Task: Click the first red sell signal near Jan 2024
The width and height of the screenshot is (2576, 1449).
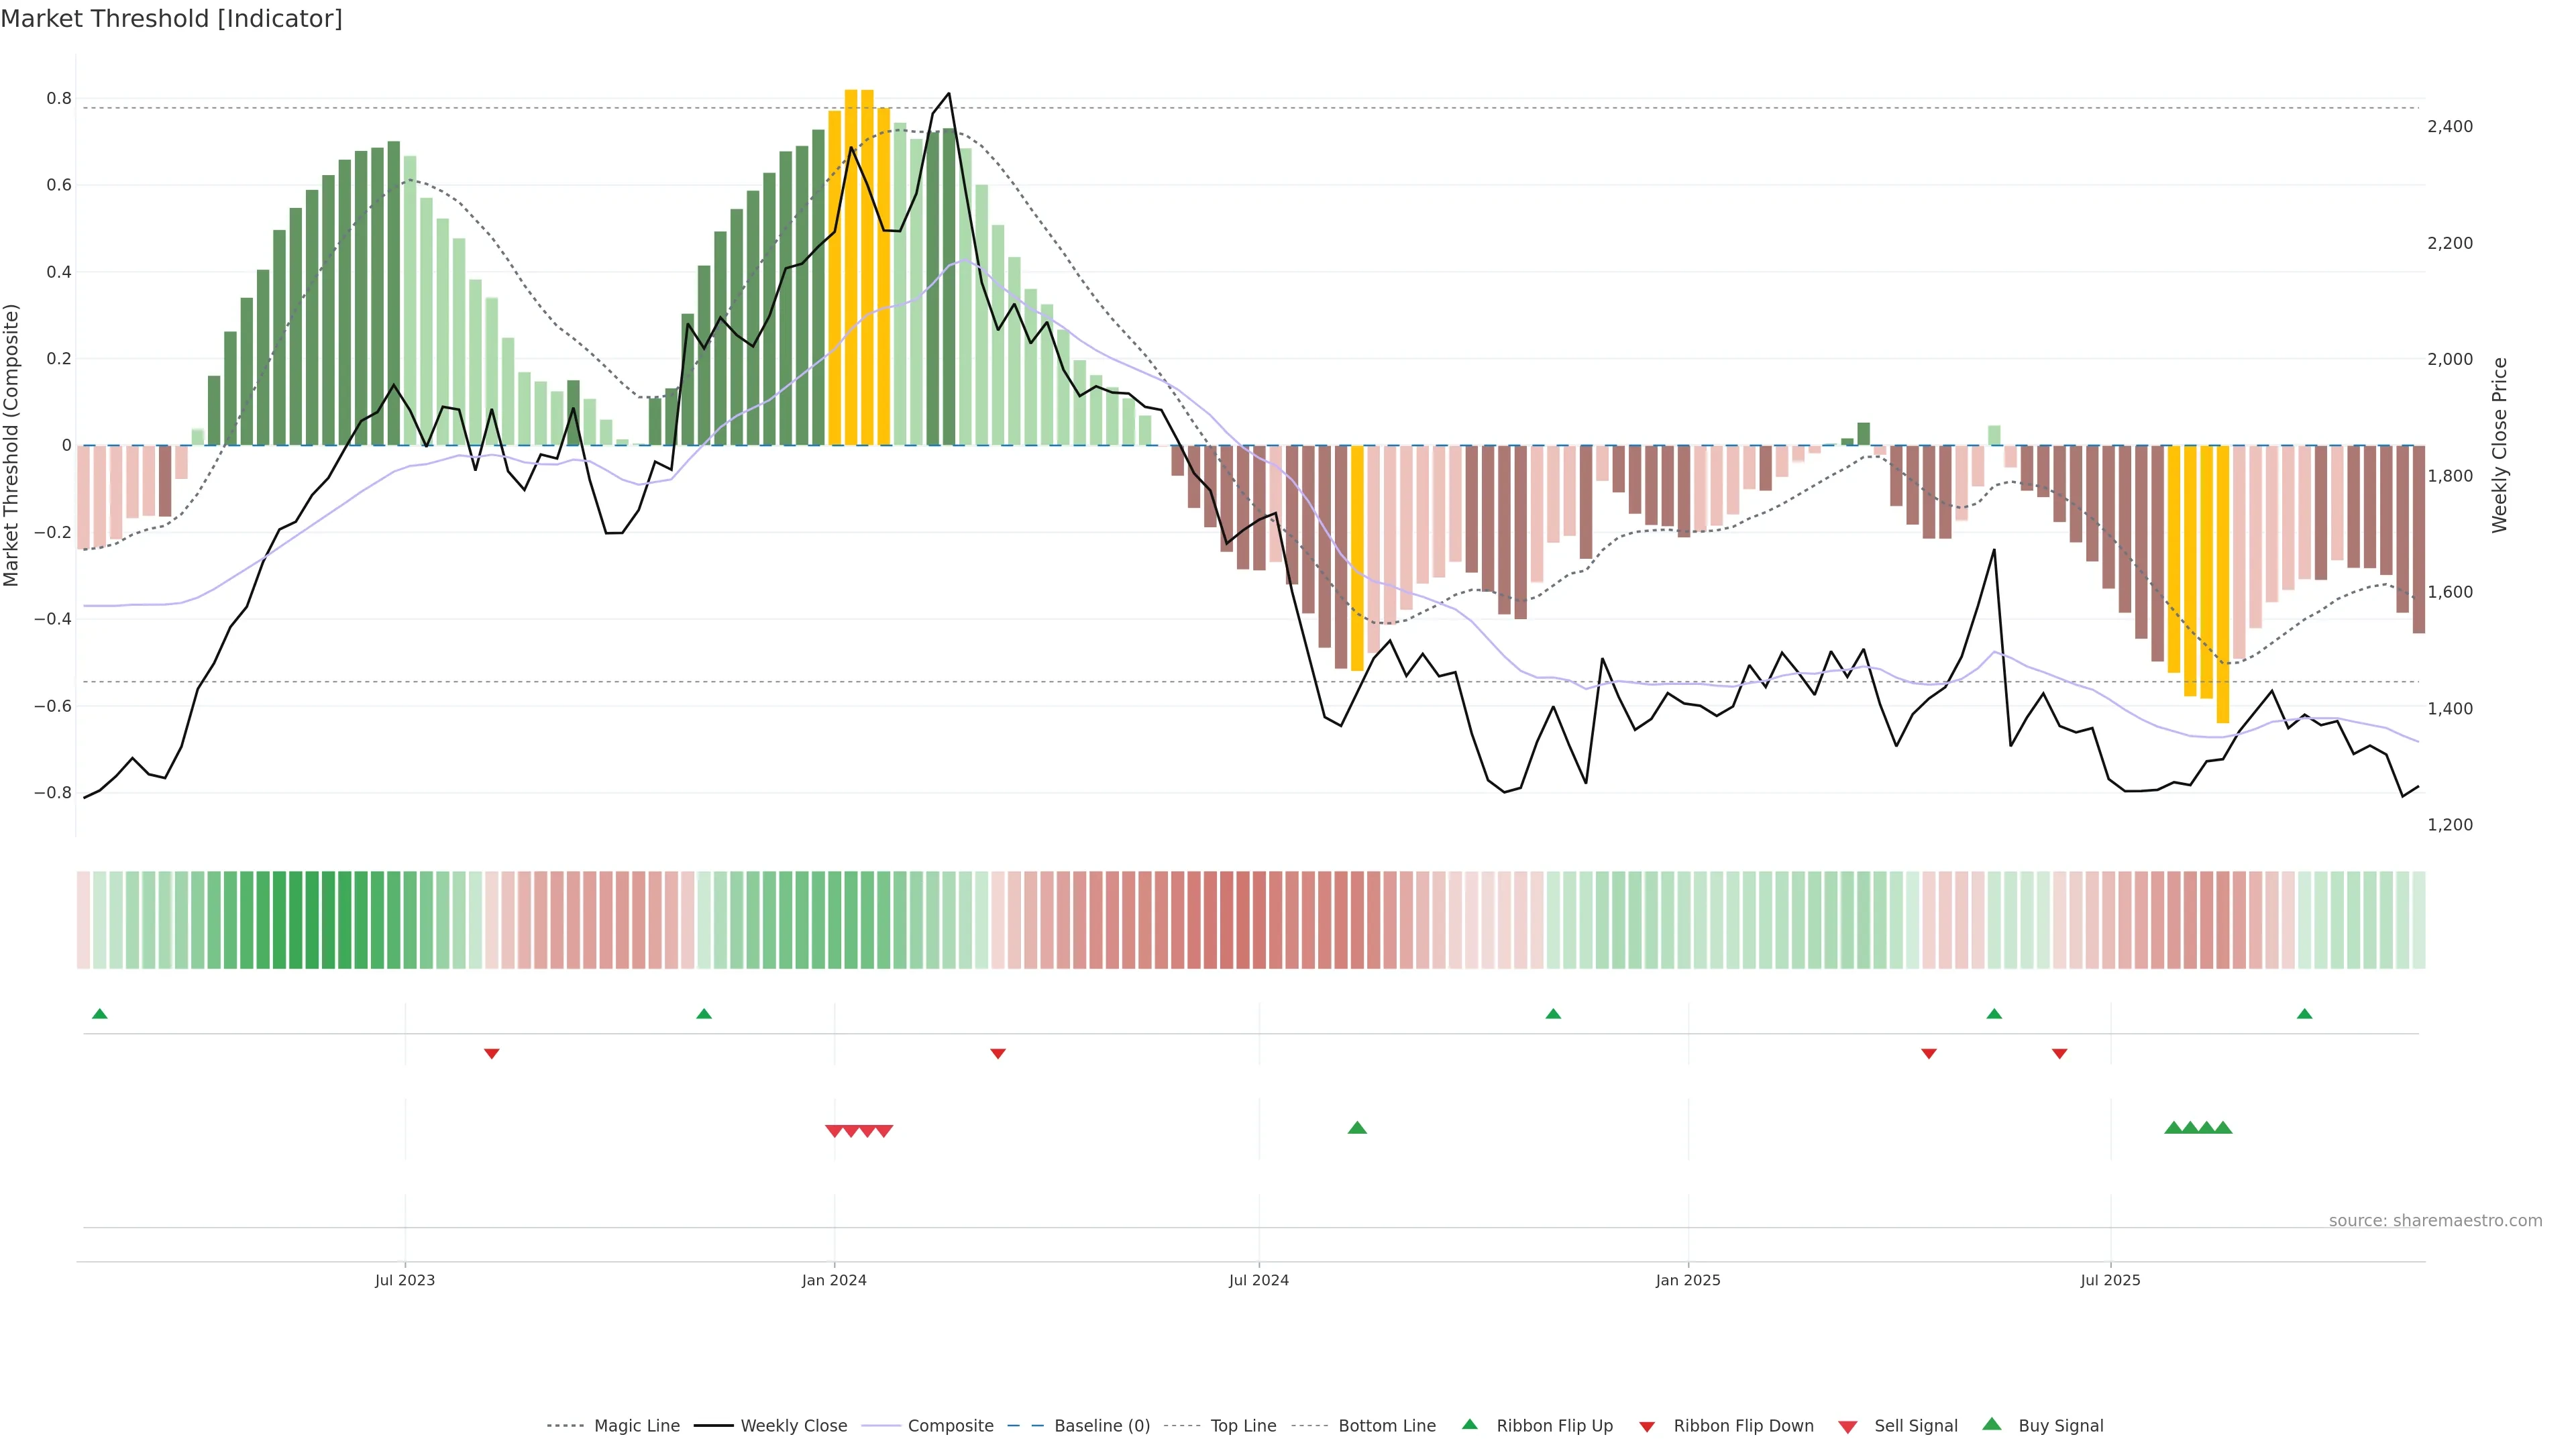Action: (x=834, y=1131)
